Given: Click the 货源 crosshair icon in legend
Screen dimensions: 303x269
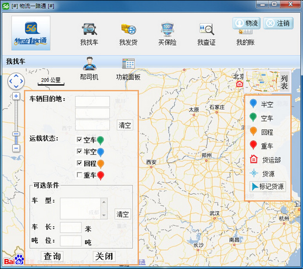Looking at the screenshot, I should [x=254, y=173].
